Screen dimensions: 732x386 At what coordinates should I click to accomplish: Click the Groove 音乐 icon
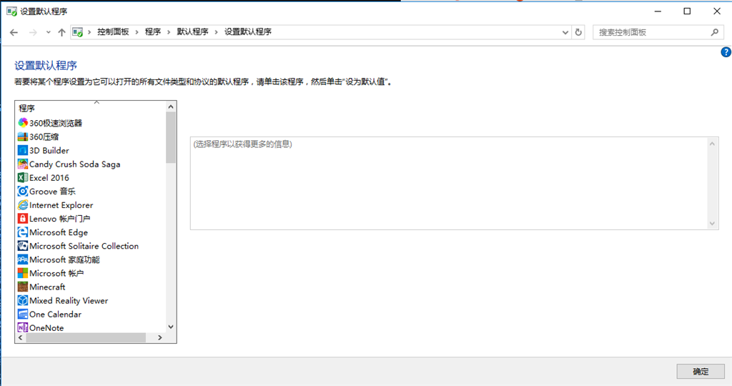click(22, 192)
